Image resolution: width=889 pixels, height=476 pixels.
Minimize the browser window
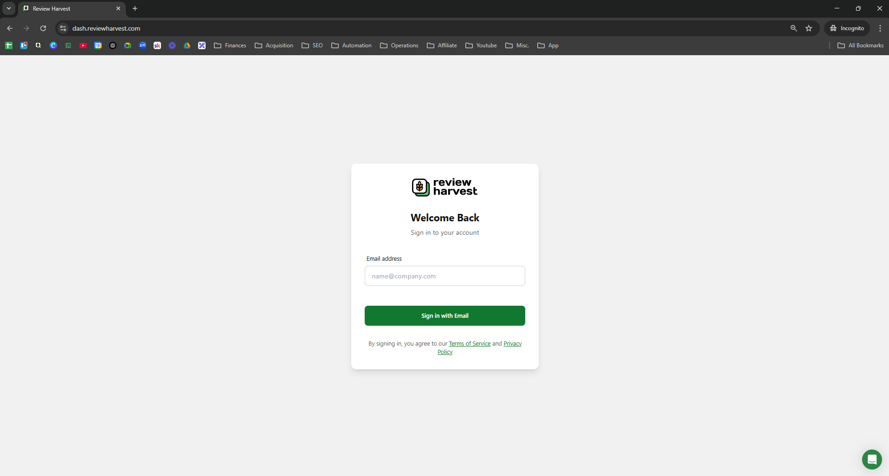(x=837, y=8)
